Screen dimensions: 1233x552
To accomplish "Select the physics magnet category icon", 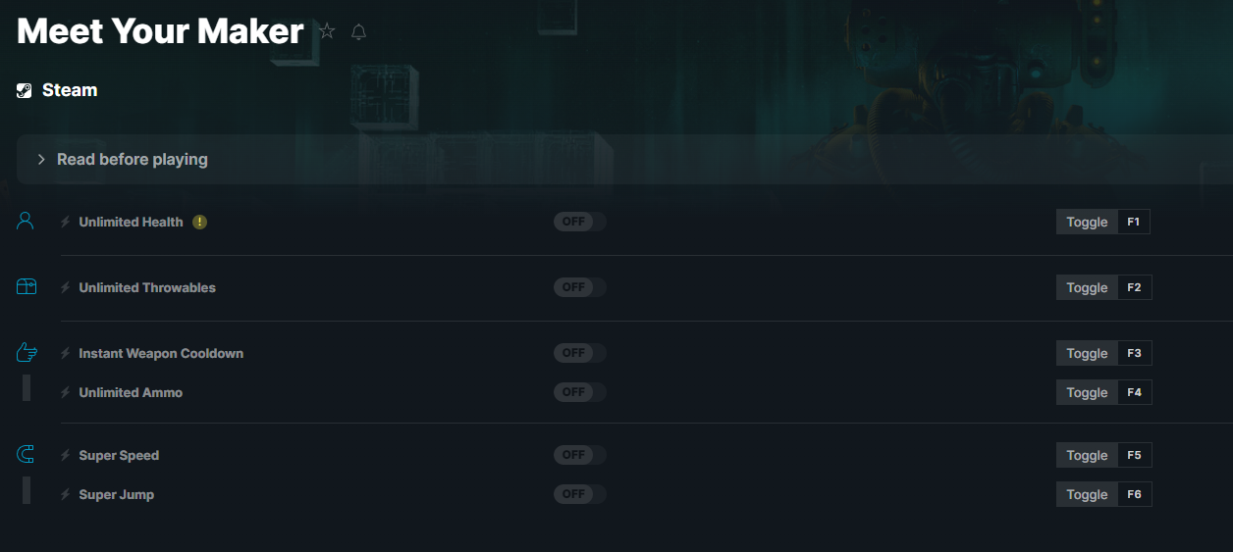I will click(x=26, y=454).
